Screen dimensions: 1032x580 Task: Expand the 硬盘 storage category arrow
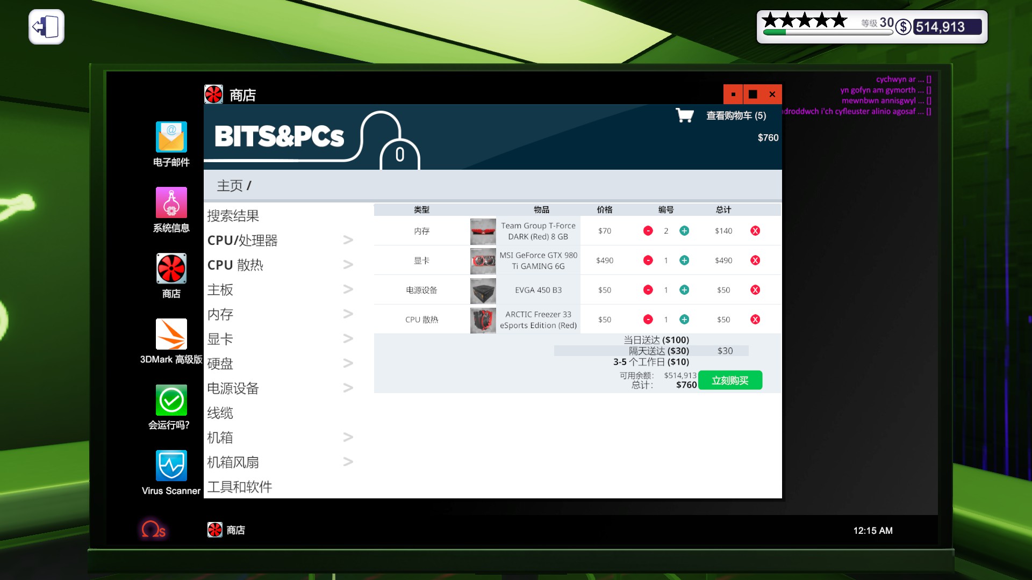(348, 364)
